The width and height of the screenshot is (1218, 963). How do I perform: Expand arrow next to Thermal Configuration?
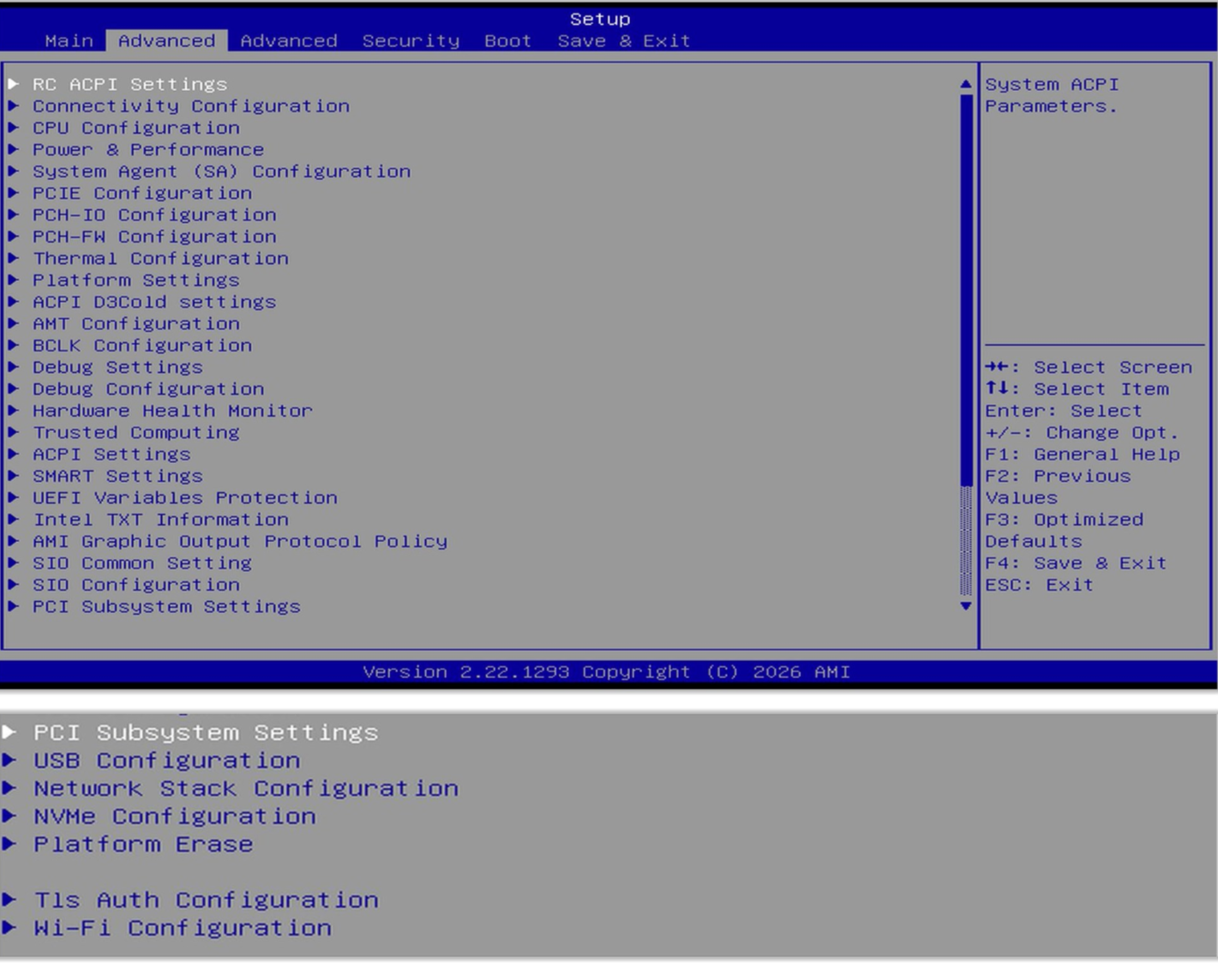(x=13, y=258)
